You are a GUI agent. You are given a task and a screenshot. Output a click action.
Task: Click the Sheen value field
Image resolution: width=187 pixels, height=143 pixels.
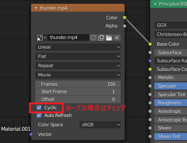pyautogui.click(x=171, y=128)
